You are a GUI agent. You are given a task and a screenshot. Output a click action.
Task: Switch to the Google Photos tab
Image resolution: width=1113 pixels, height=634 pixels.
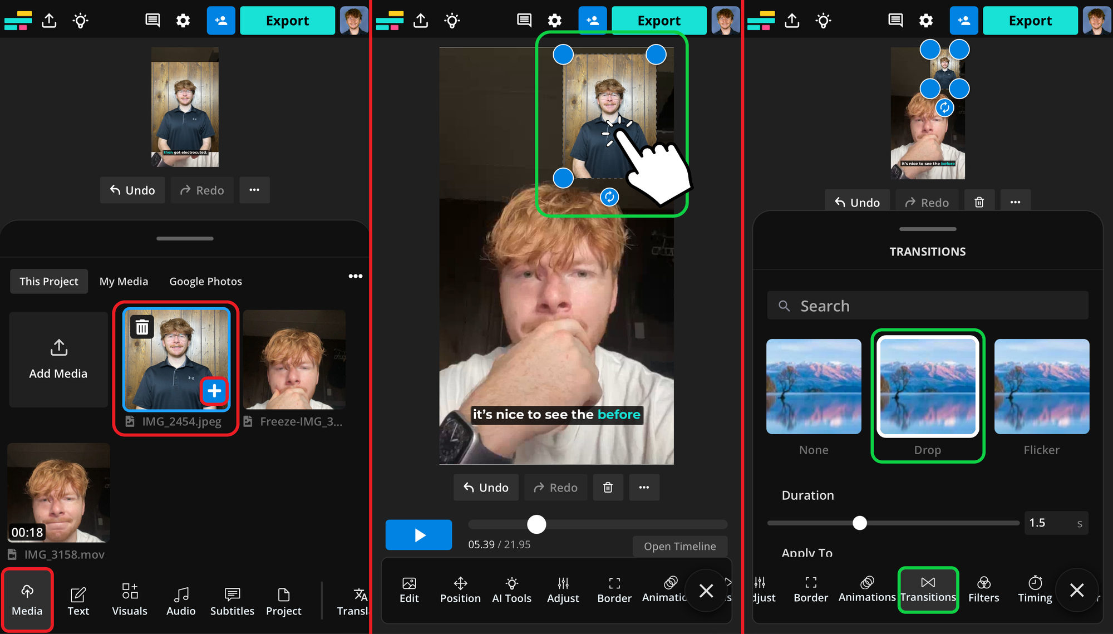[x=205, y=281]
